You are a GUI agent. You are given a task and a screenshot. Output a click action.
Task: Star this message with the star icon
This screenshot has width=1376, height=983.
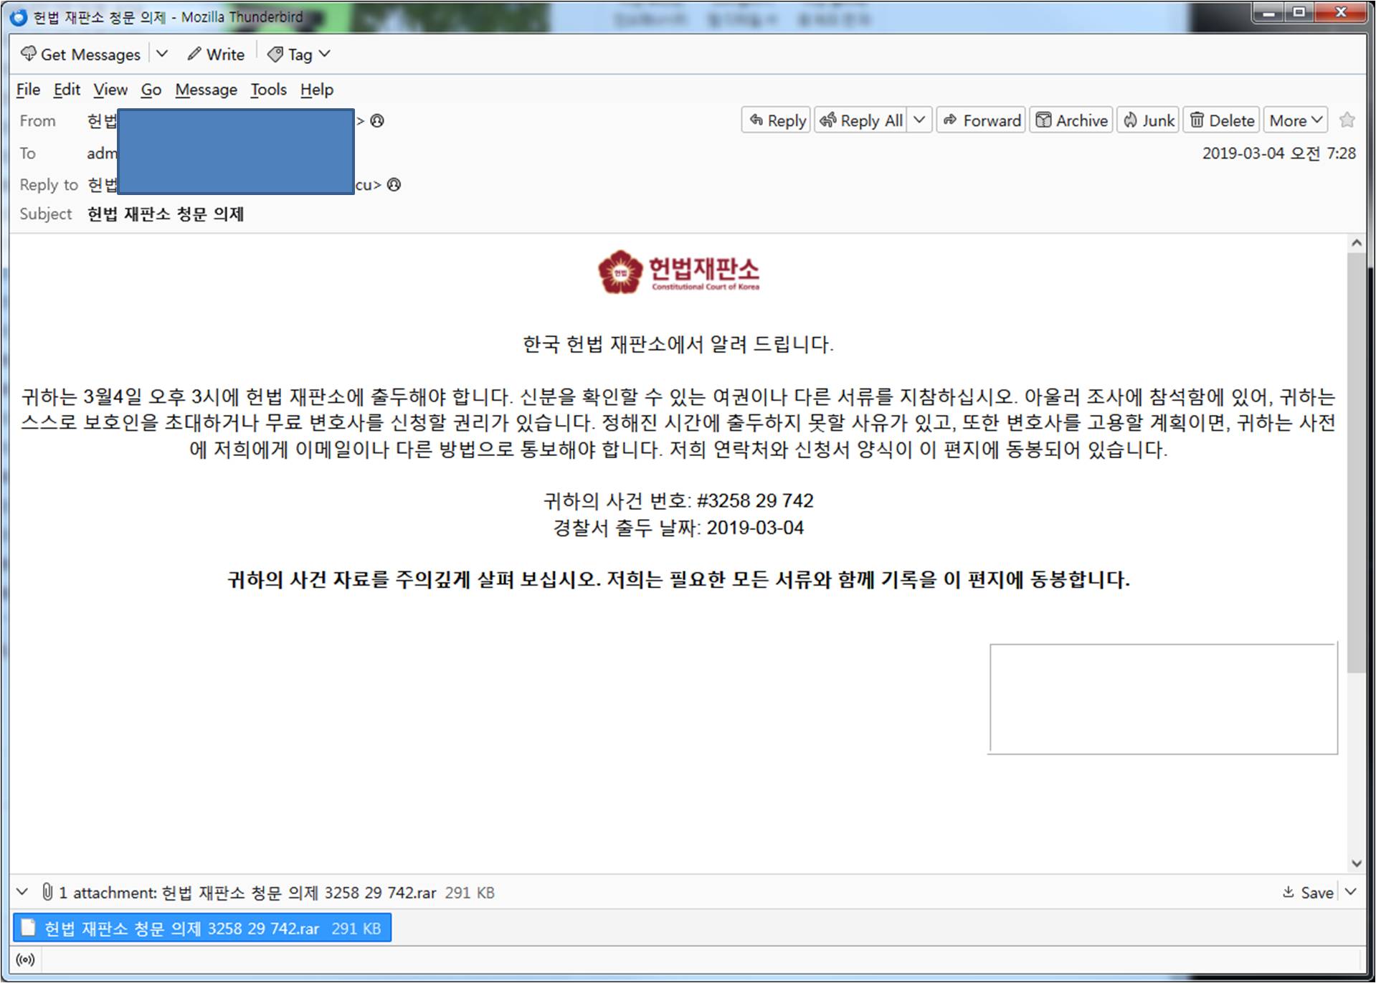[x=1347, y=120]
